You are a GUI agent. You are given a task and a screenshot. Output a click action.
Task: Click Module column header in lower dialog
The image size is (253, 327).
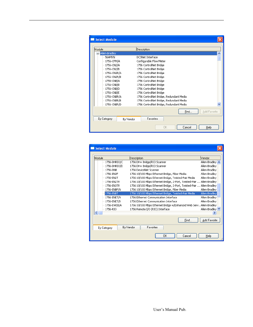(112, 158)
